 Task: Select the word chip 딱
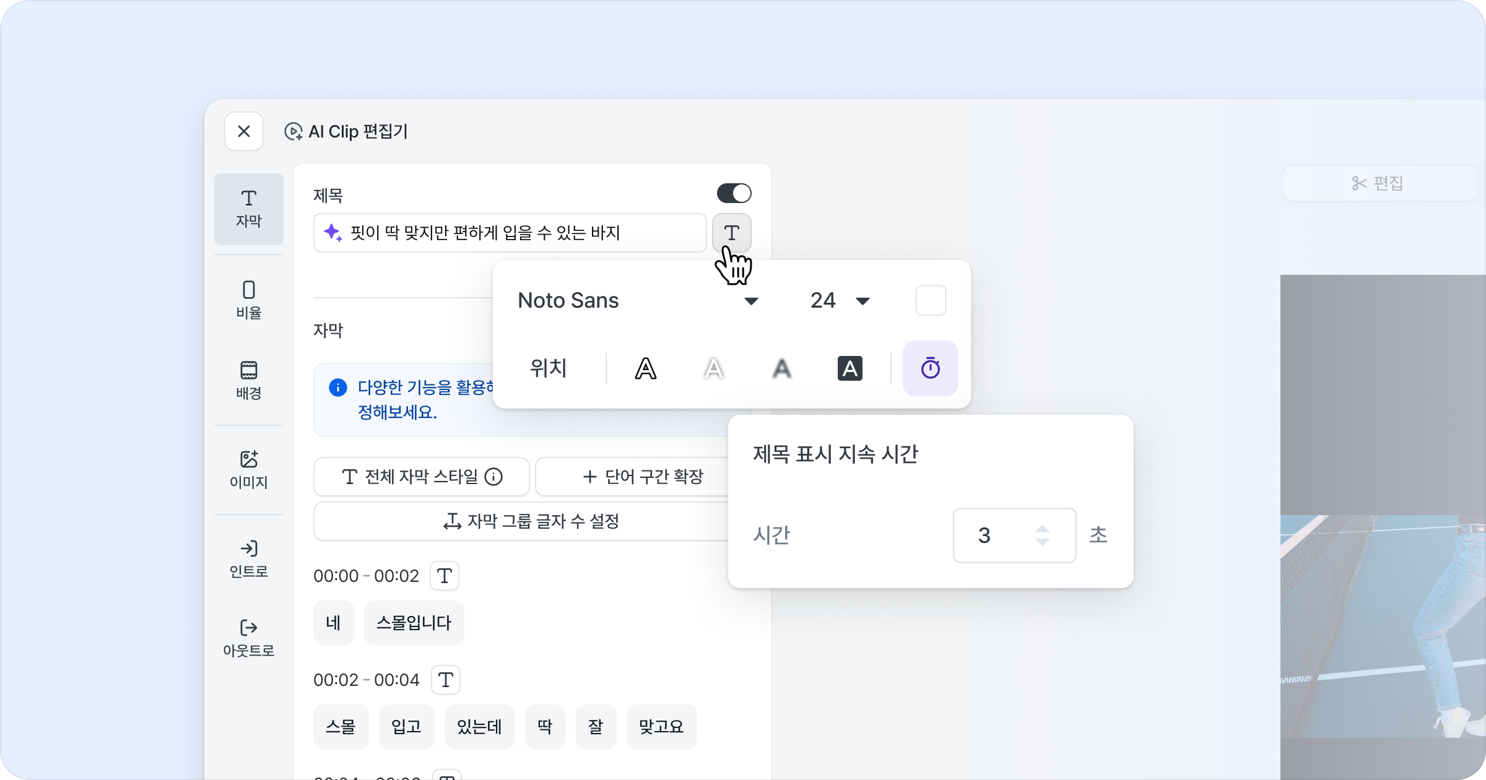tap(545, 727)
